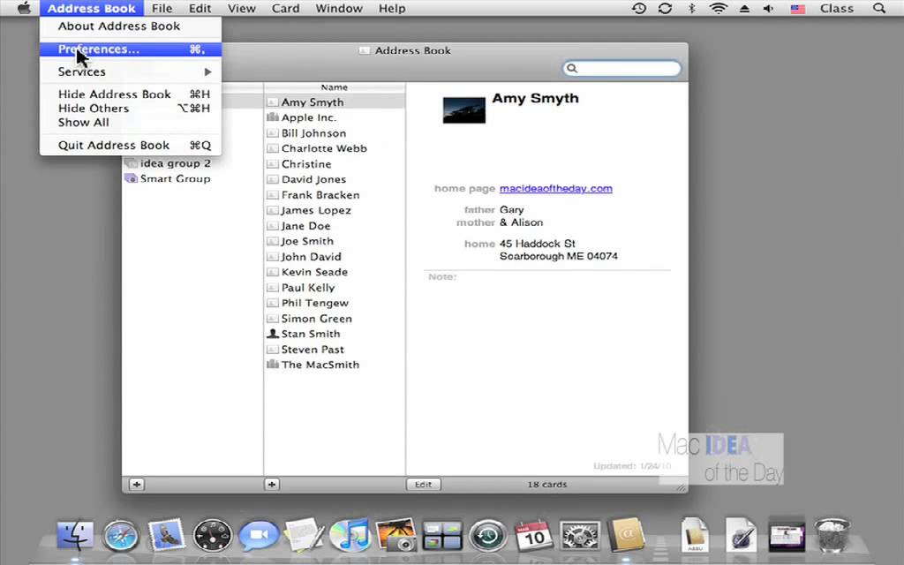Viewport: 904px width, 565px height.
Task: Open Dashboard from the Dock
Action: [212, 536]
